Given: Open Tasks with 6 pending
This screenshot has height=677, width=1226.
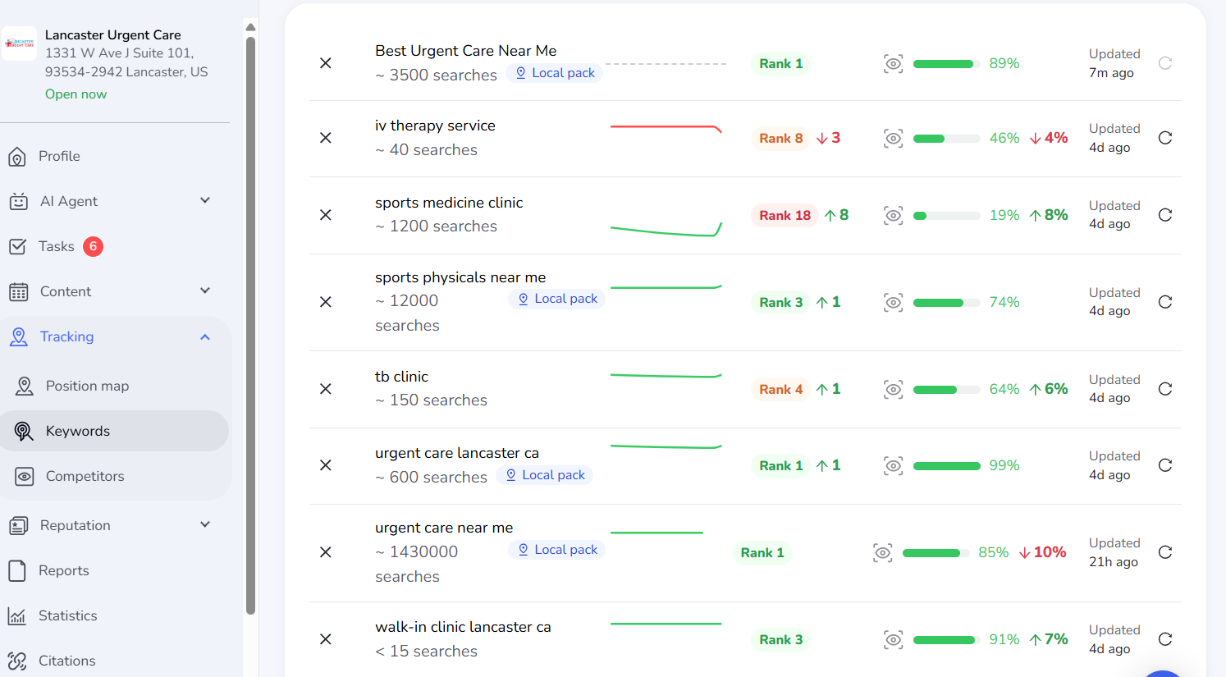Looking at the screenshot, I should tap(57, 246).
